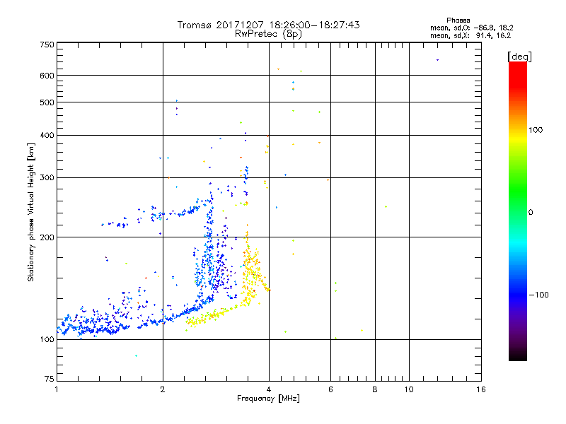Screen dimensions: 566x424
Task: Click the x-axis tick label "1"
Action: pyautogui.click(x=57, y=389)
